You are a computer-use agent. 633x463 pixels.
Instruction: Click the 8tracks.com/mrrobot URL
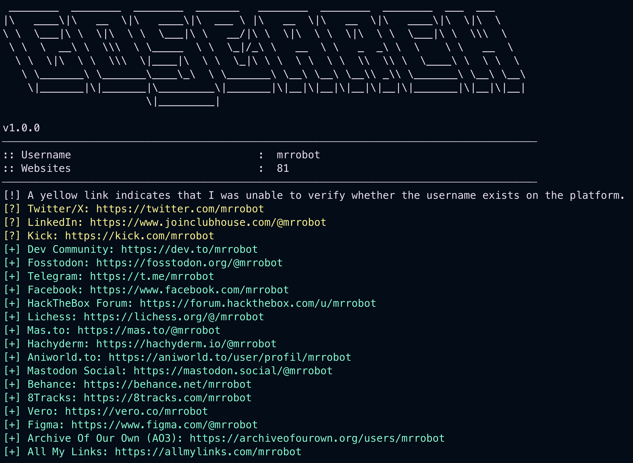click(167, 397)
